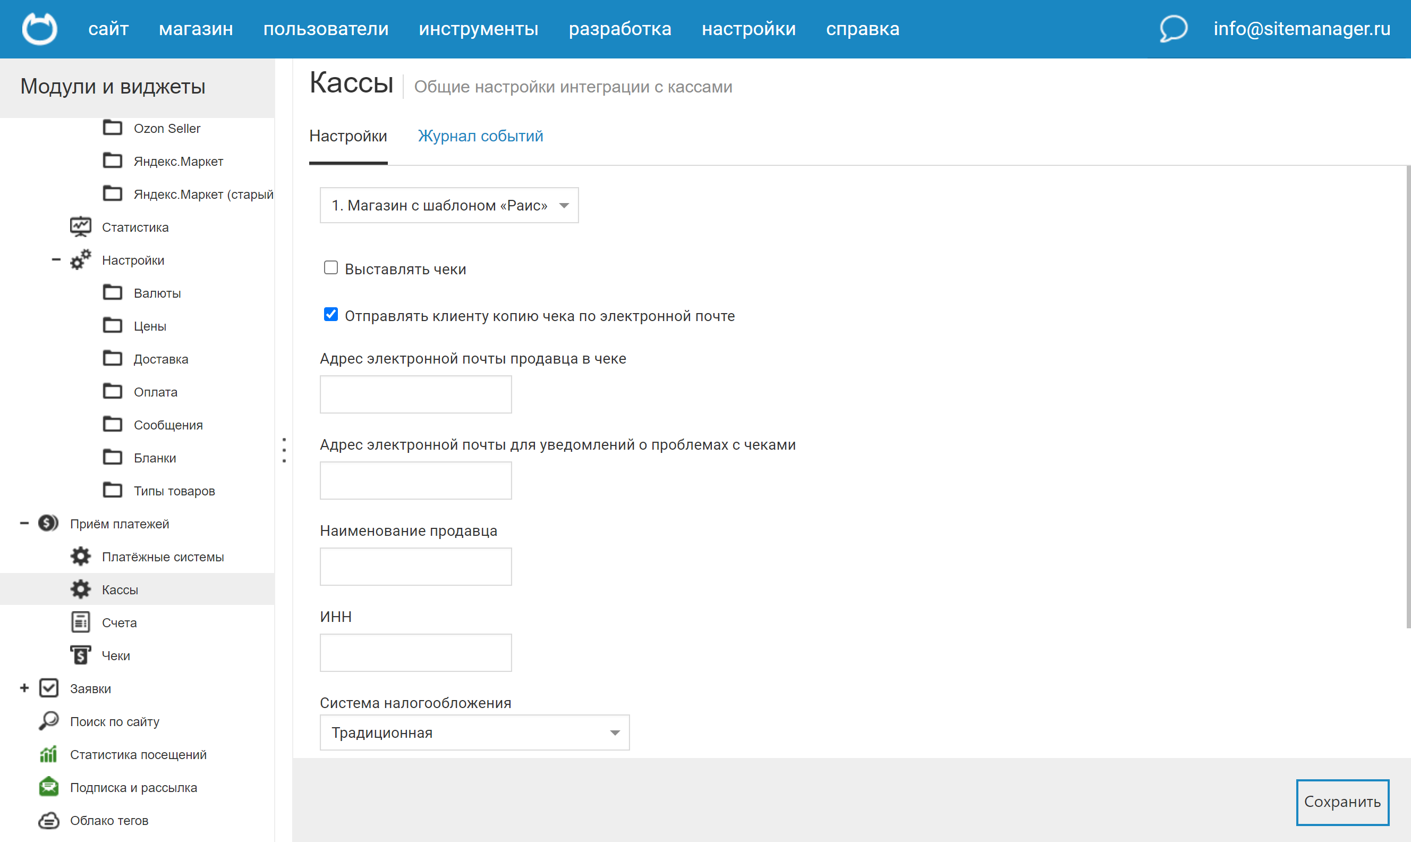The height and width of the screenshot is (842, 1411).
Task: Open the Чеки receipts icon
Action: point(80,655)
